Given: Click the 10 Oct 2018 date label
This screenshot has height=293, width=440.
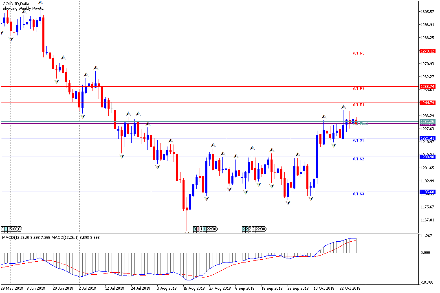Looking at the screenshot, I should [x=323, y=289].
